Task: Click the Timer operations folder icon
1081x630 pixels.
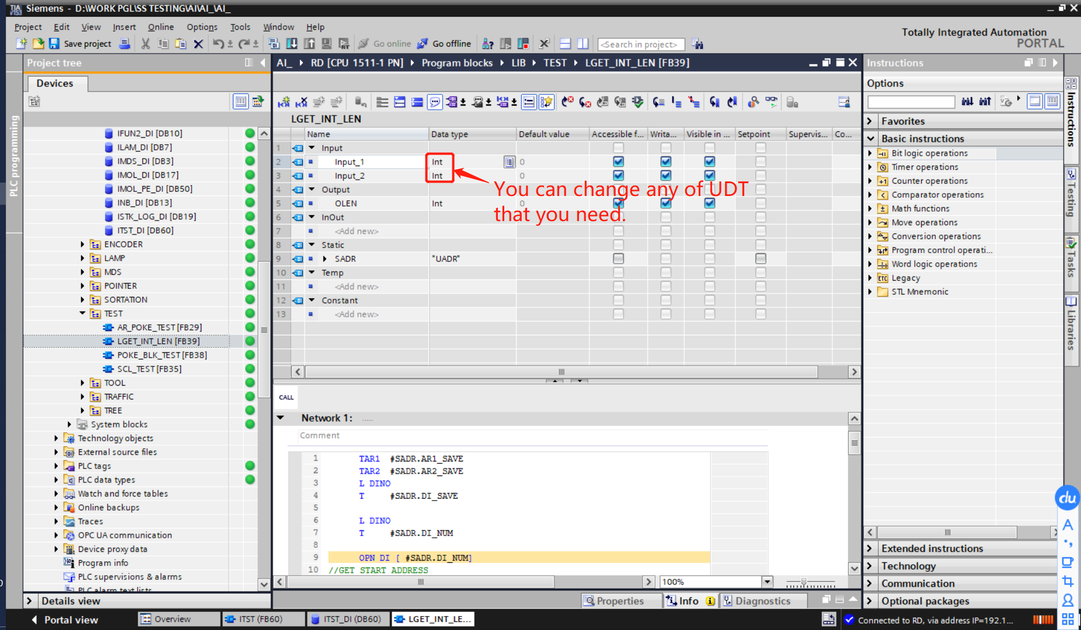Action: tap(883, 167)
